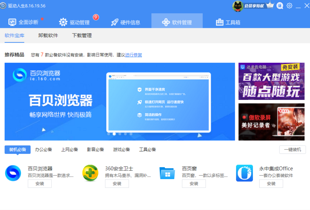Click the red 9 notification badge
Image resolution: width=310 pixels, height=210 pixels.
pyautogui.click(x=96, y=17)
